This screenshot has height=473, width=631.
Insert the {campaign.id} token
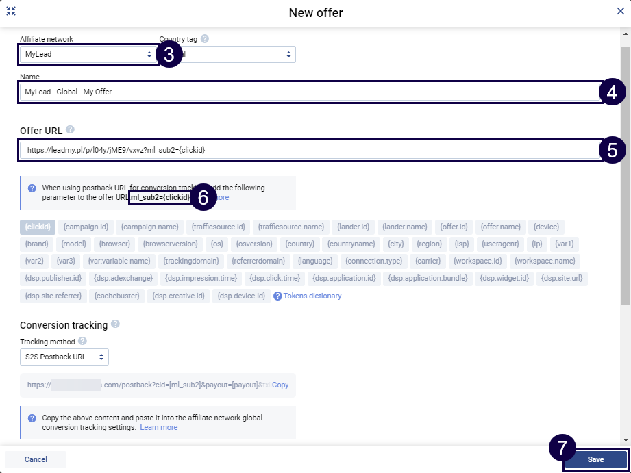click(86, 227)
